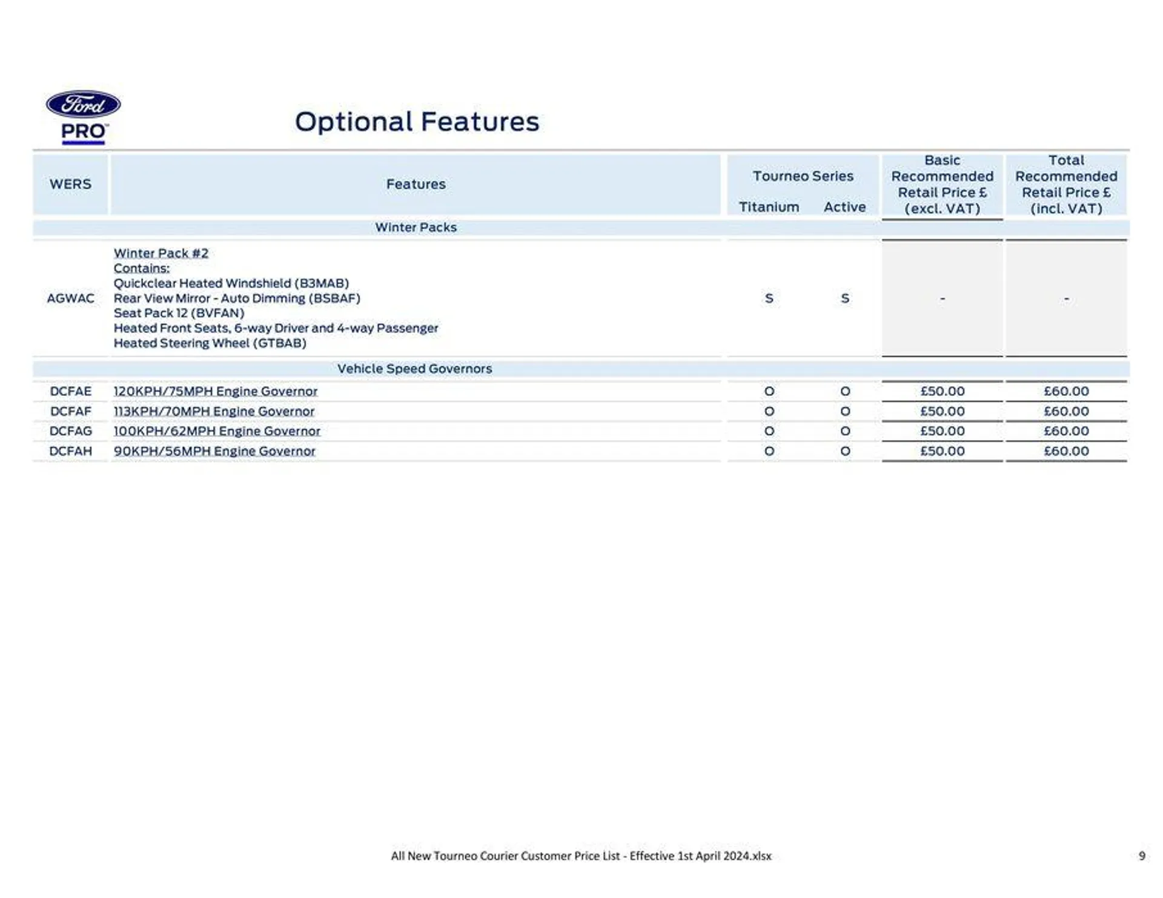This screenshot has width=1163, height=898.
Task: Click Titanium S value for AGWAC
Action: (x=769, y=299)
